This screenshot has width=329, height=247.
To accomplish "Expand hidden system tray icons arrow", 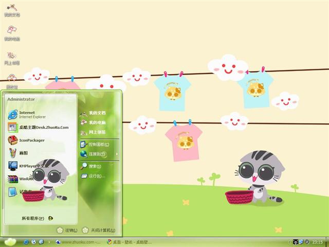I will 290,242.
